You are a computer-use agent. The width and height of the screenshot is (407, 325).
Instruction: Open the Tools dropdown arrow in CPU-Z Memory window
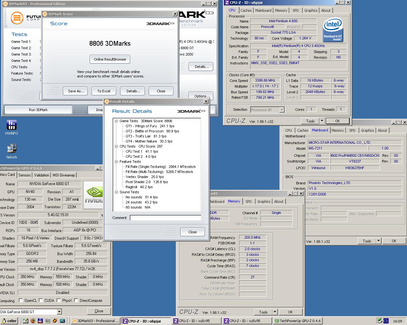(275, 312)
